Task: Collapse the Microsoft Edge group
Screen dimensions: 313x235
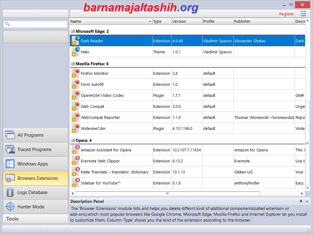Action: [x=73, y=31]
